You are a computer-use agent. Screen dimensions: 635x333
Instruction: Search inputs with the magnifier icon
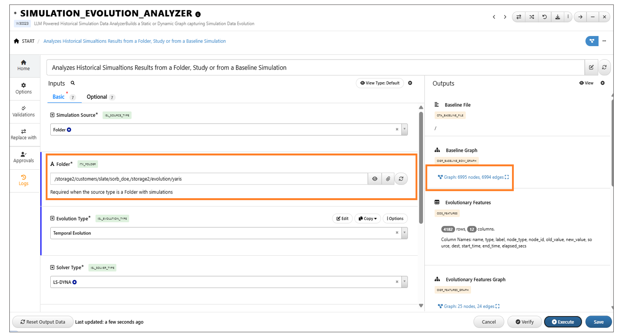click(x=73, y=83)
